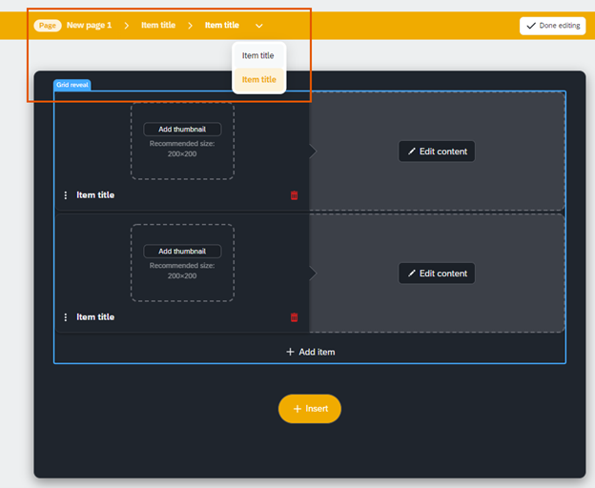Click the checkmark icon in Done editing
This screenshot has width=595, height=488.
pos(531,26)
